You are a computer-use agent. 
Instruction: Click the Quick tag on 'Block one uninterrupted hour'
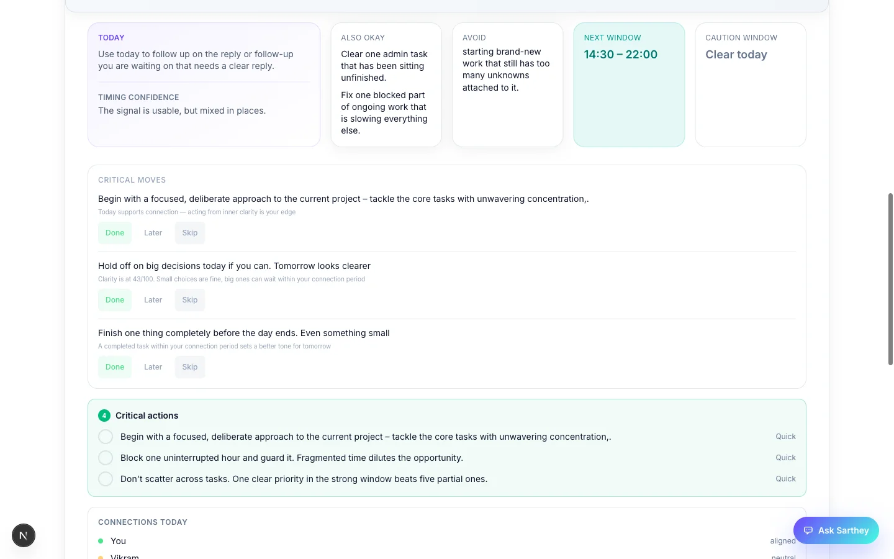(x=785, y=458)
